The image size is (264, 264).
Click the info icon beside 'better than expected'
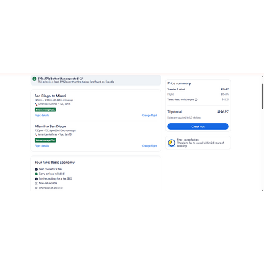[81, 79]
